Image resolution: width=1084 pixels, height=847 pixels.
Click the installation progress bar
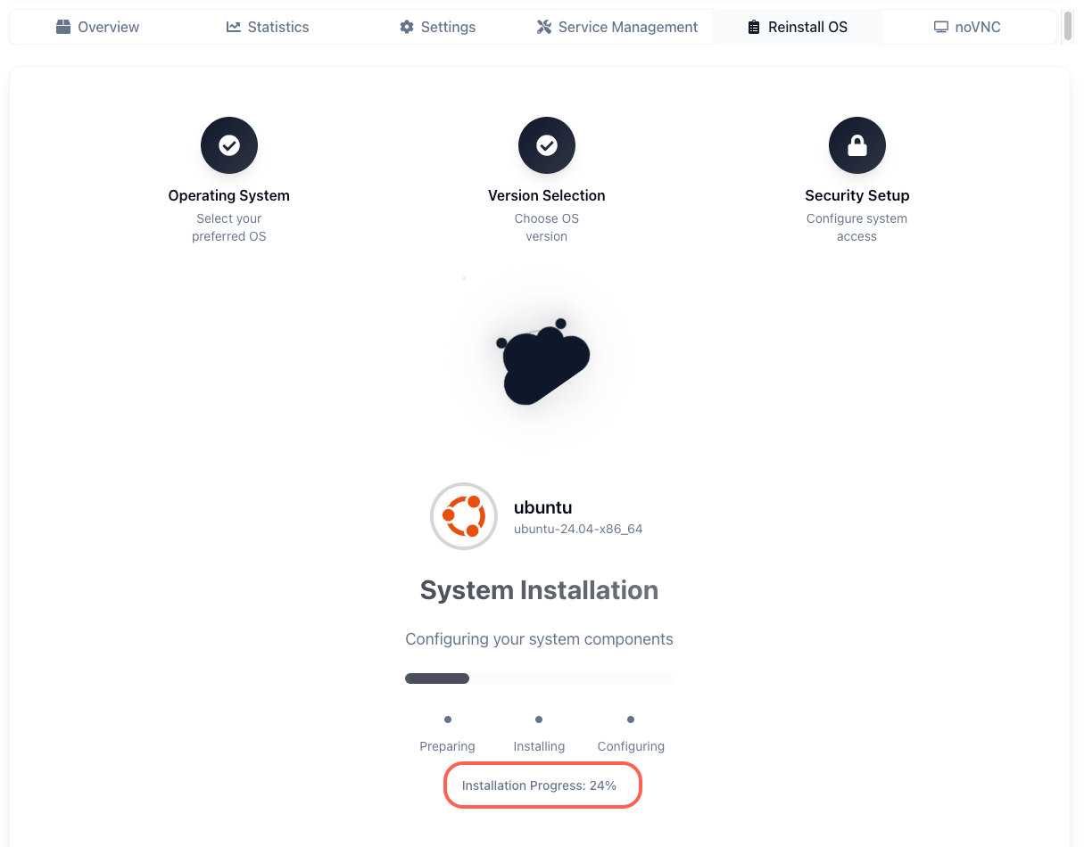click(x=539, y=678)
